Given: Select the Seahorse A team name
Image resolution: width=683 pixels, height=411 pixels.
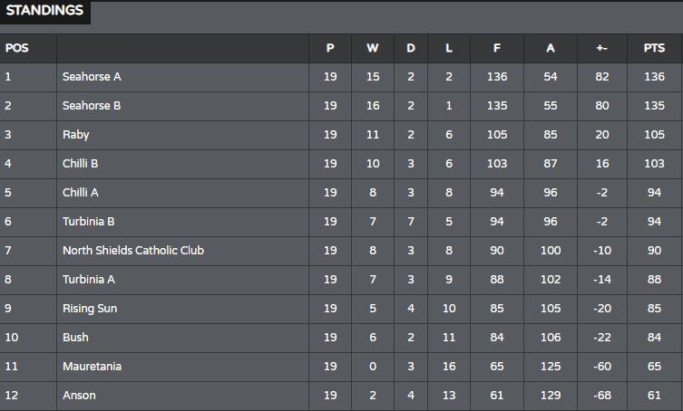Looking at the screenshot, I should tap(92, 77).
